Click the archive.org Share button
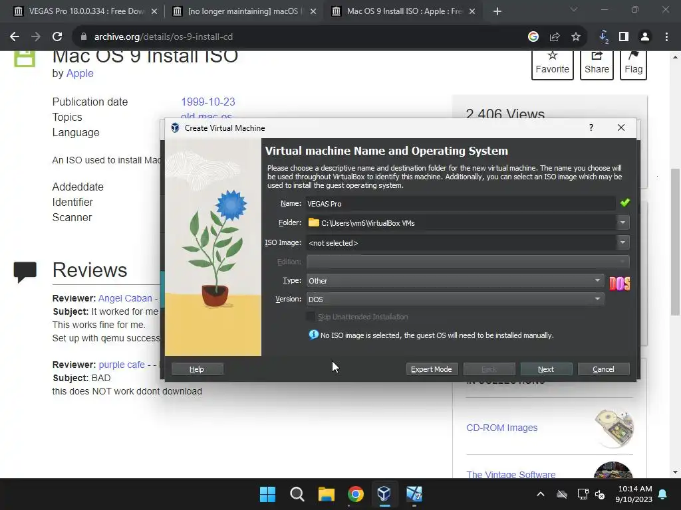The image size is (681, 510). [597, 64]
